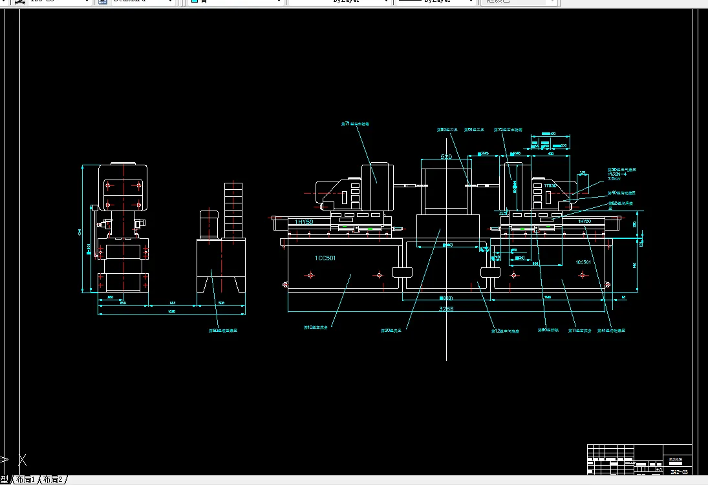Click the ZHZ-03 drawing number
Image resolution: width=708 pixels, height=485 pixels.
[x=679, y=472]
